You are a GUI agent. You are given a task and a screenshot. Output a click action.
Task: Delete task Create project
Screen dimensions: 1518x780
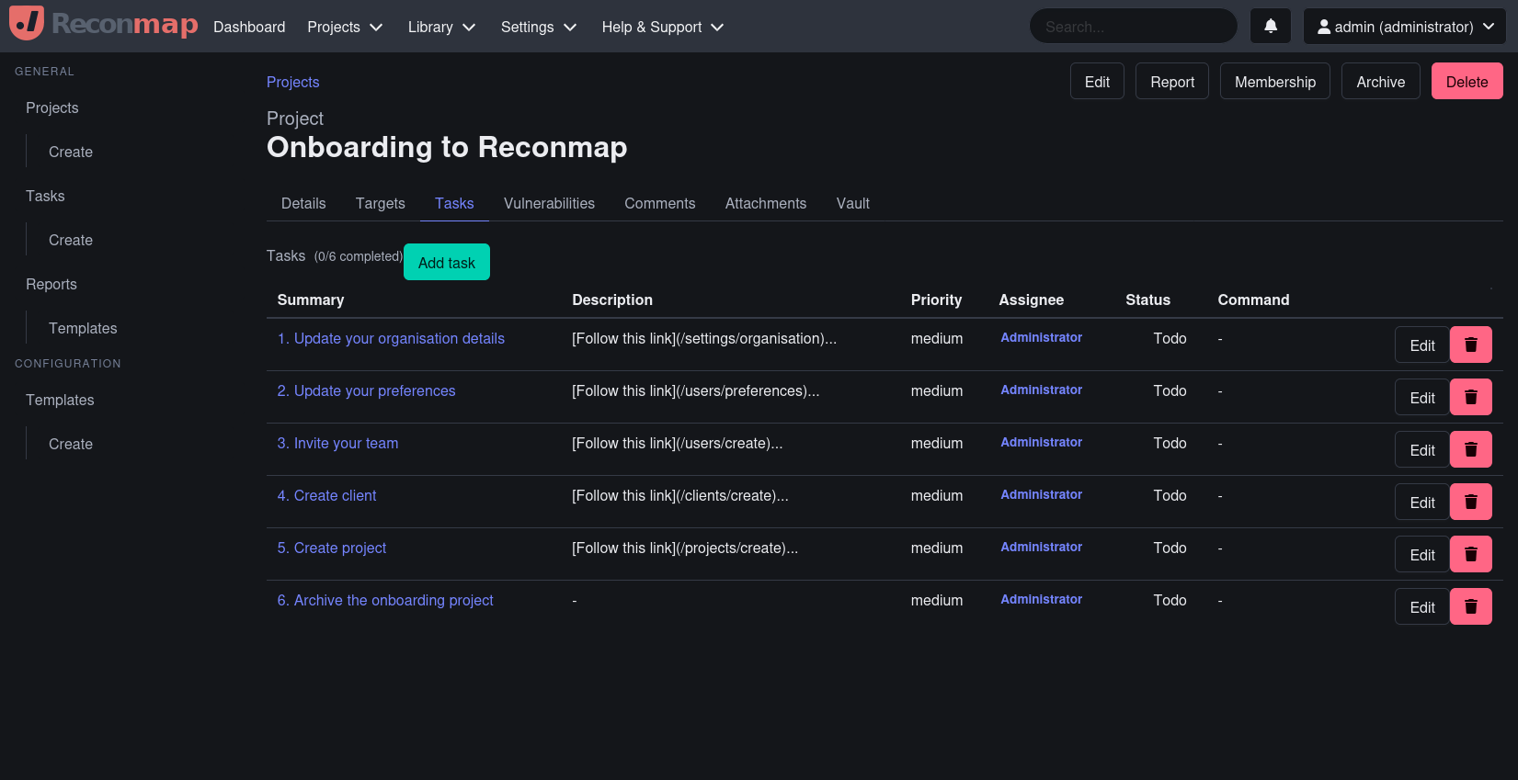pos(1471,554)
